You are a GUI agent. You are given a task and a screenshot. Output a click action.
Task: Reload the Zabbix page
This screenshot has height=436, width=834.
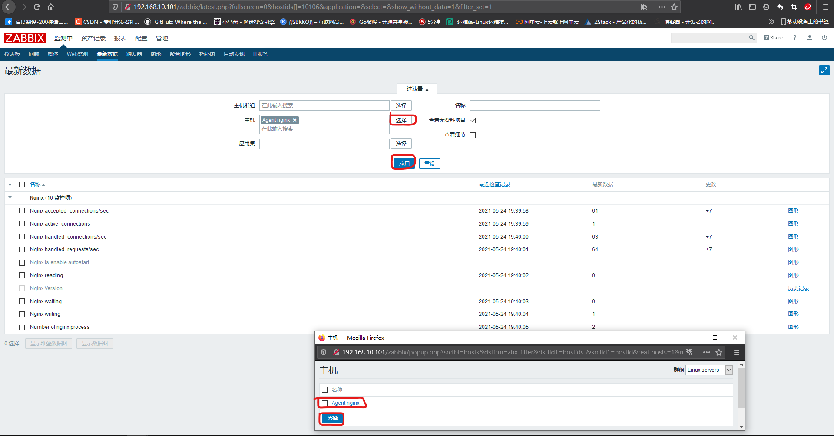[37, 7]
